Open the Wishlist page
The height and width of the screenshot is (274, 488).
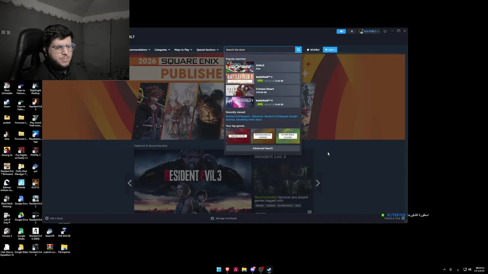pos(313,49)
